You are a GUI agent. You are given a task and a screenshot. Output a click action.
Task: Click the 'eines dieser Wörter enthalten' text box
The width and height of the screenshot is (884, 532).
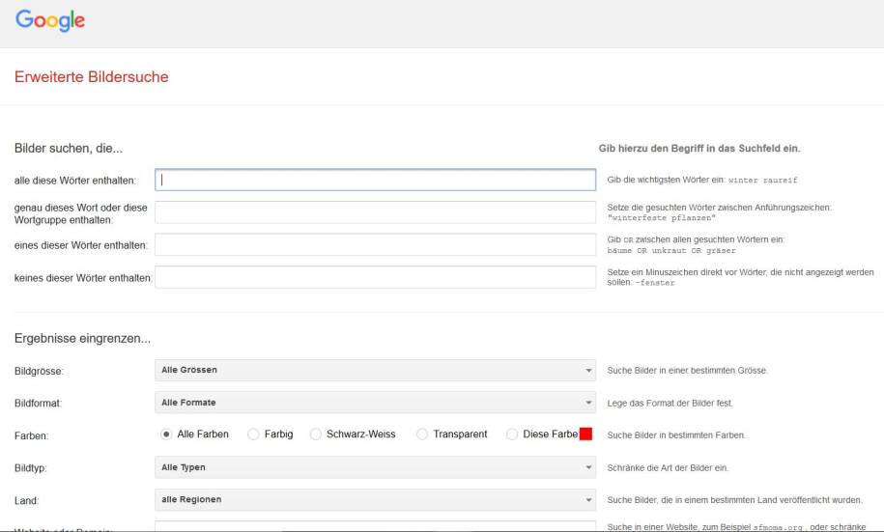coord(375,244)
